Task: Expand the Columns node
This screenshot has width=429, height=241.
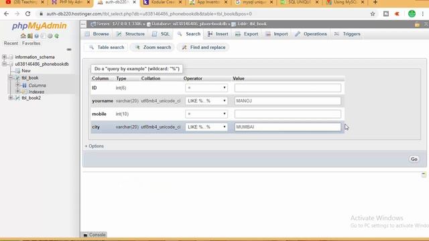Action: [x=17, y=85]
